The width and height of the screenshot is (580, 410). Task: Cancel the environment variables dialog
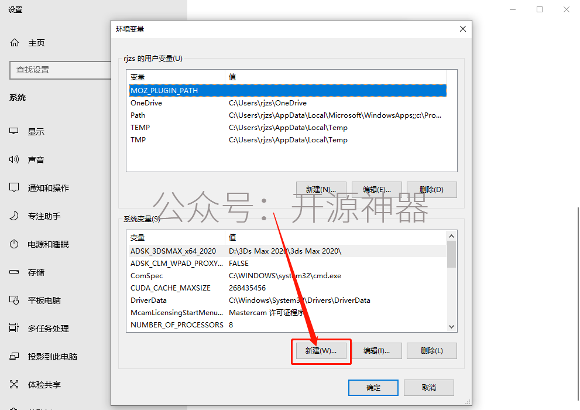(x=428, y=388)
